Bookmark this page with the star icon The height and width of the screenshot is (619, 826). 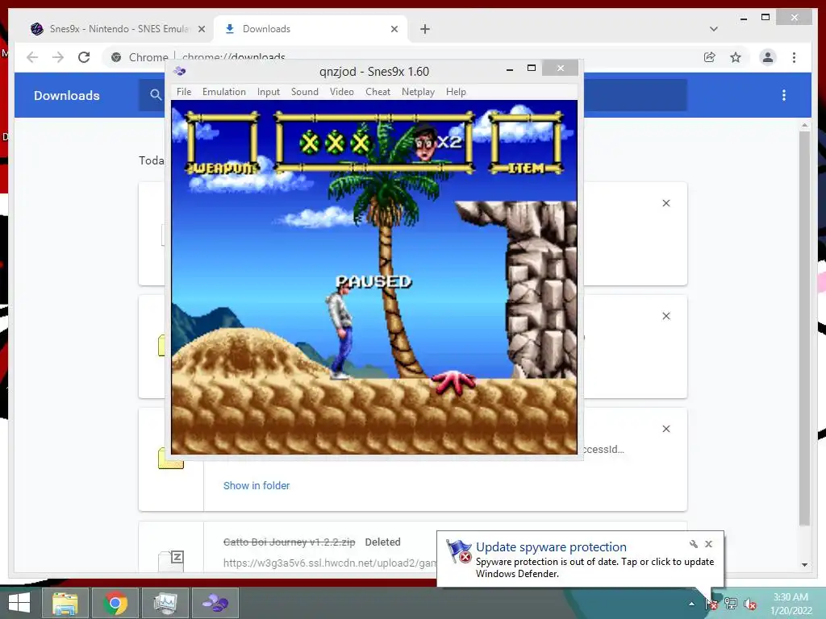tap(736, 57)
